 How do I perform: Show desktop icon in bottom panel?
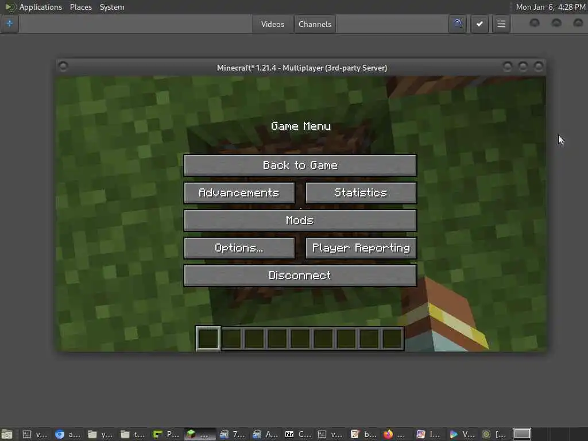coord(7,434)
